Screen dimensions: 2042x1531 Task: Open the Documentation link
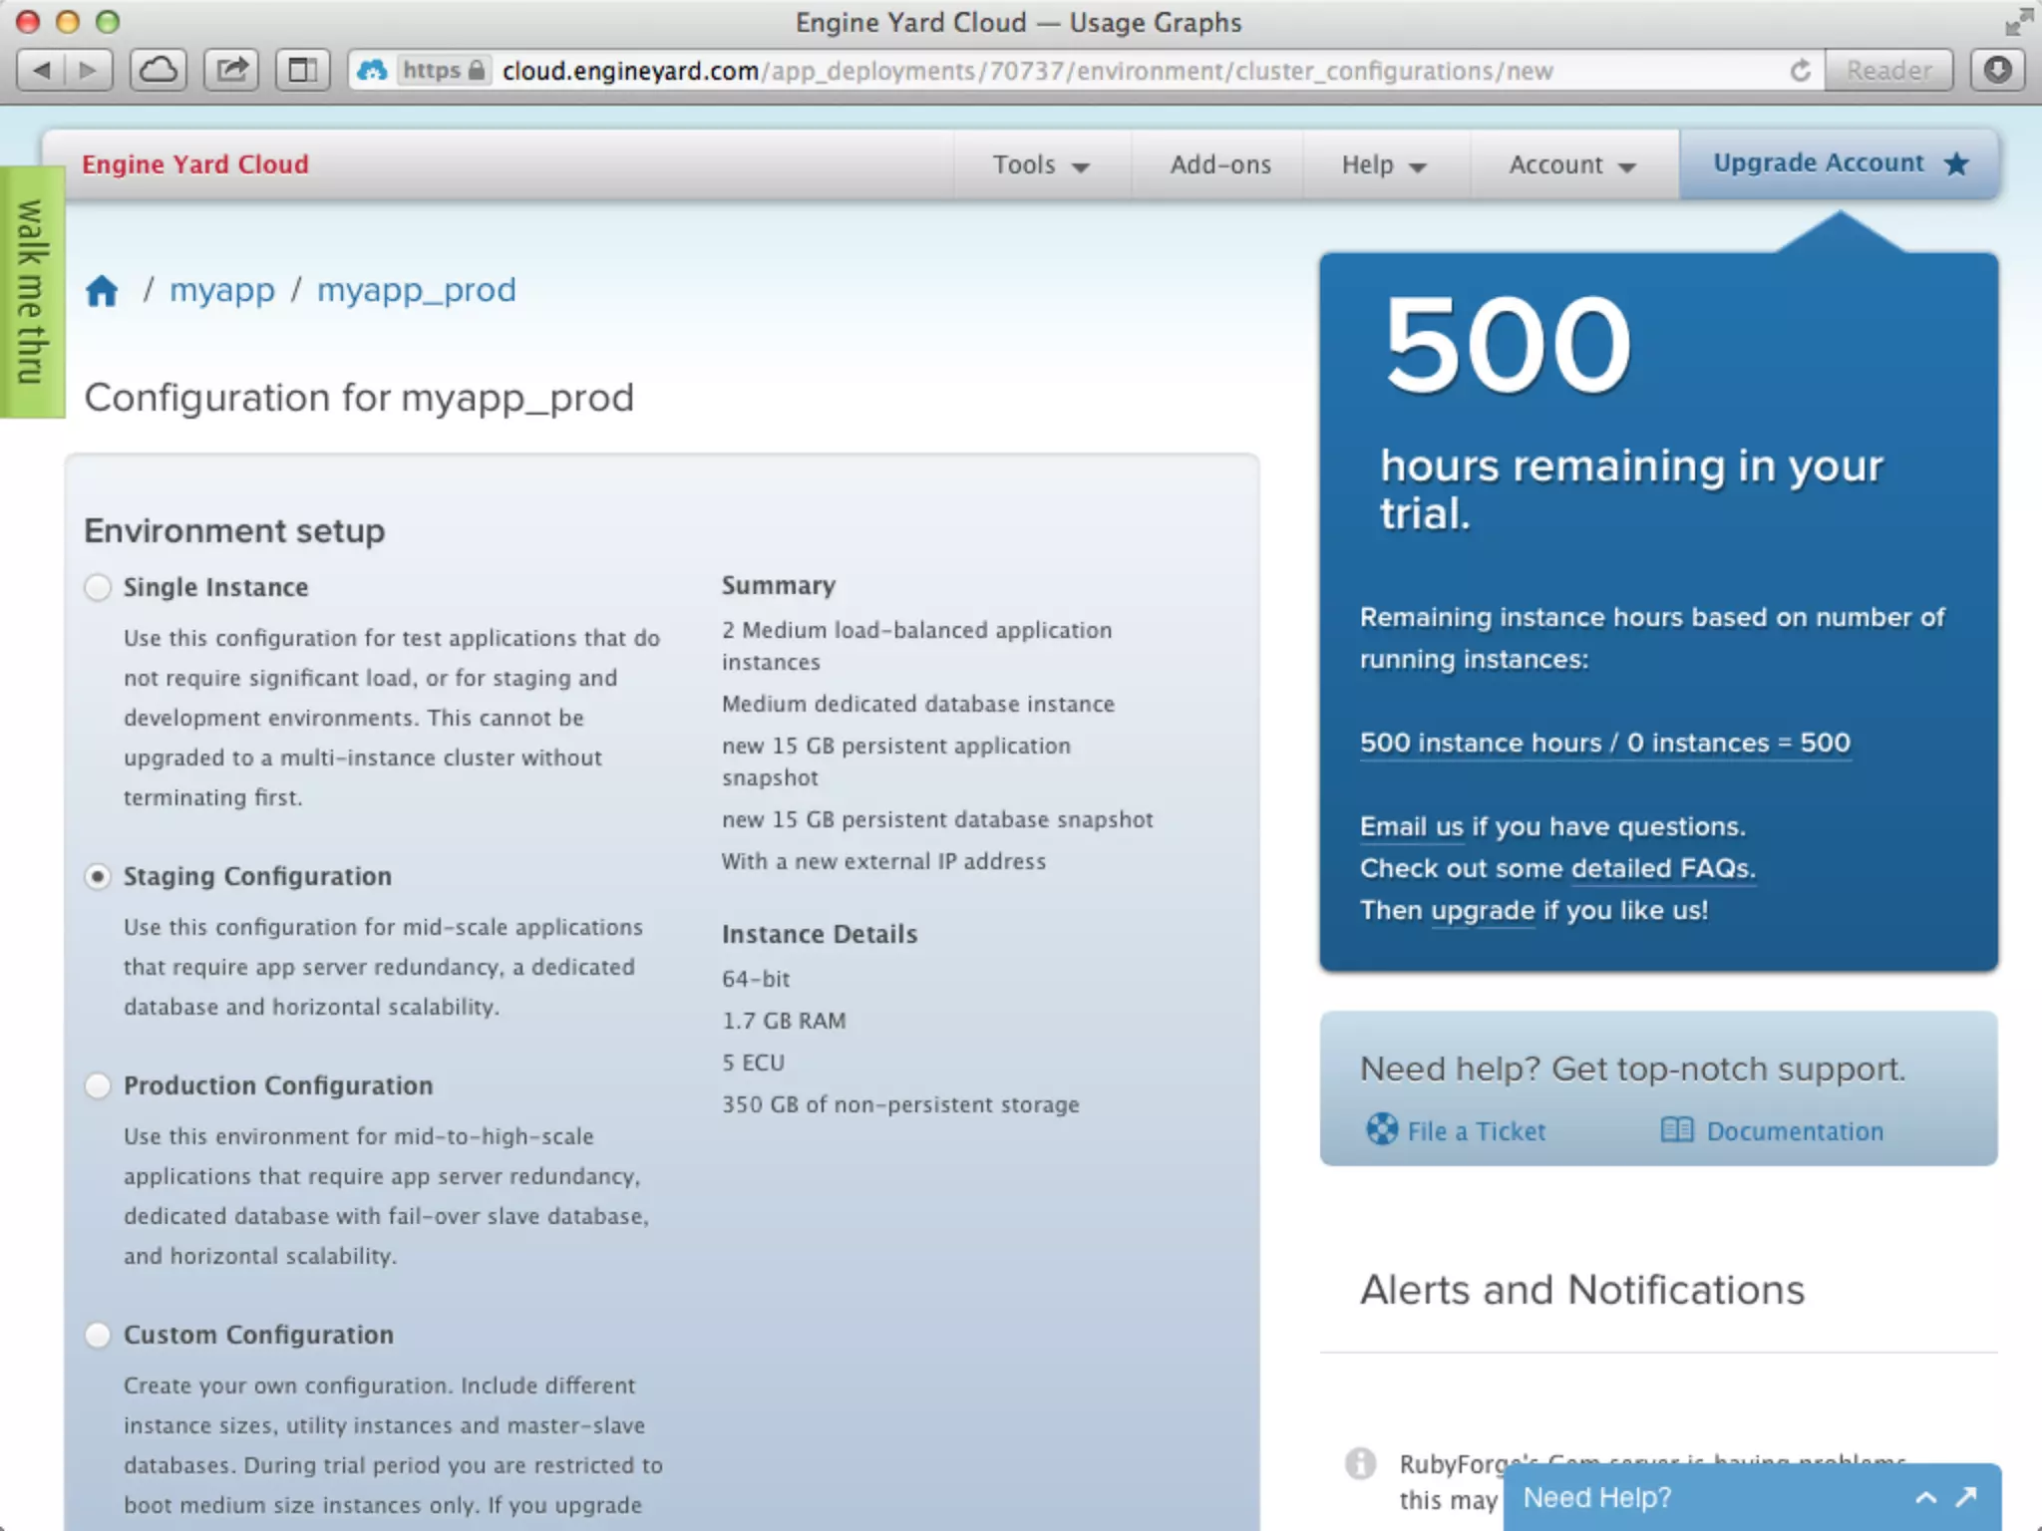(x=1794, y=1131)
